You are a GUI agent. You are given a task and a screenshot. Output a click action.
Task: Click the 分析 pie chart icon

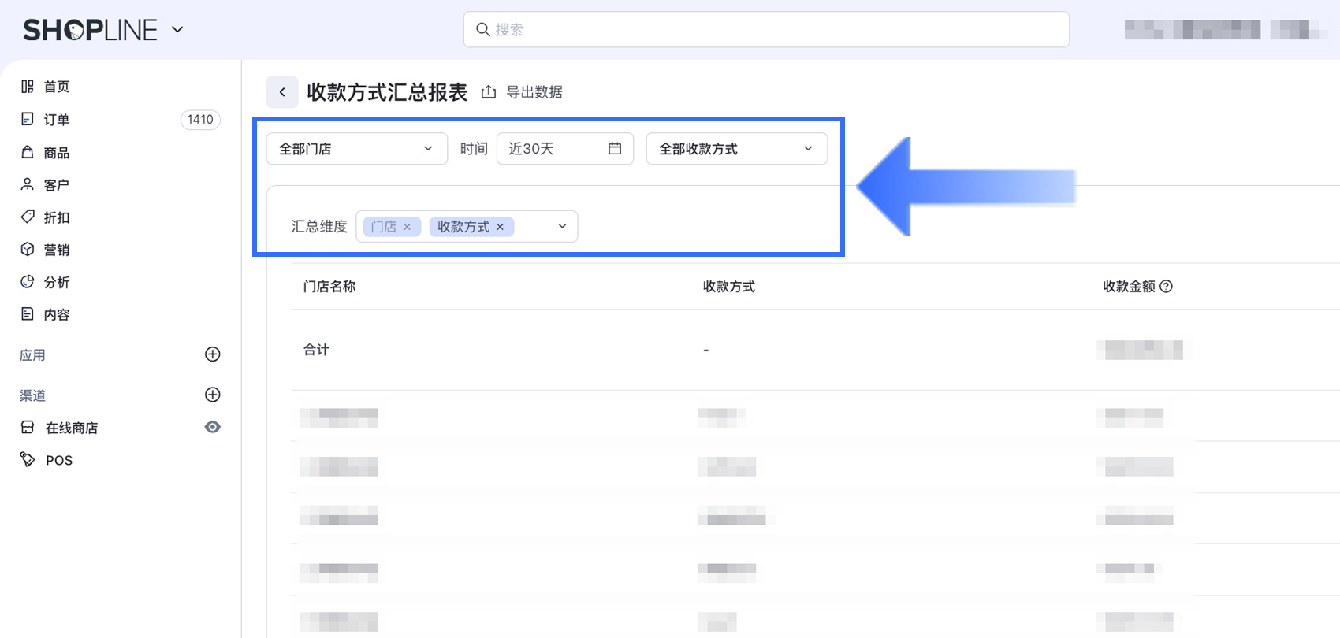tap(28, 281)
